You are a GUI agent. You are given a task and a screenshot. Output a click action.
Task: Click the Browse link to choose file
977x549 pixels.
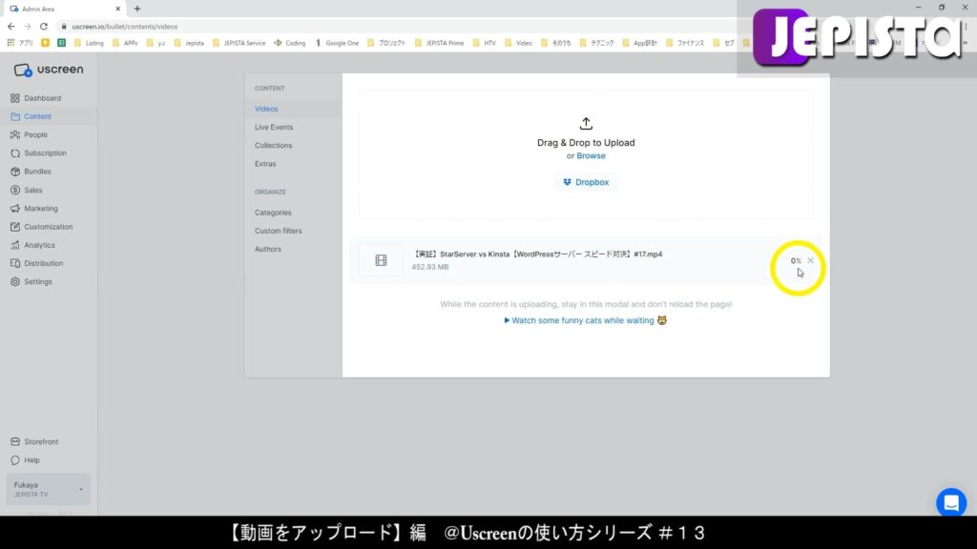[x=591, y=155]
